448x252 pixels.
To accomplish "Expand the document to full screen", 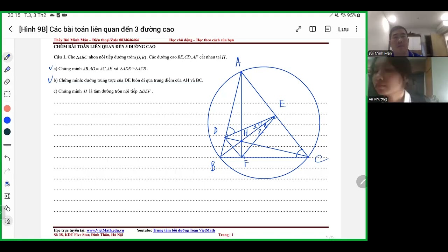I will click(x=298, y=29).
